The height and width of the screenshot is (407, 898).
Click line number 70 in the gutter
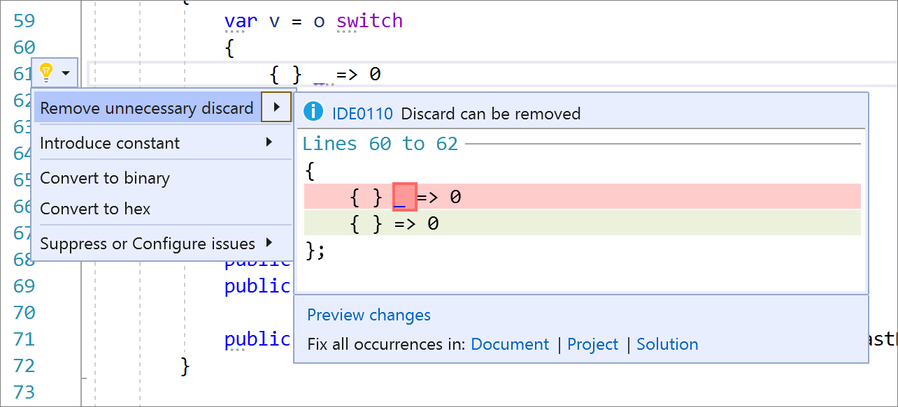pyautogui.click(x=24, y=312)
